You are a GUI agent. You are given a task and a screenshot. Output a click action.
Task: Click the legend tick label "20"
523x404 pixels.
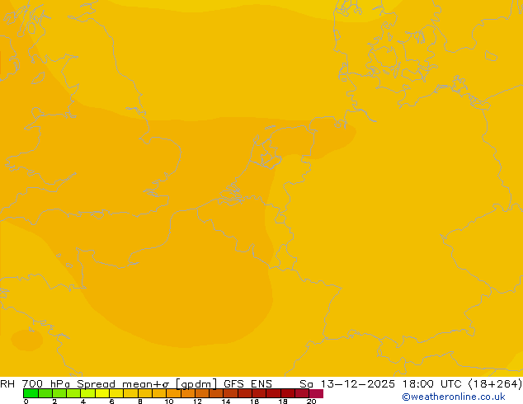pos(311,402)
